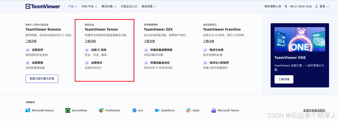Image resolution: width=338 pixels, height=121 pixels.
Task: Select the 物流与仓储 feature link
Action: pyautogui.click(x=216, y=50)
